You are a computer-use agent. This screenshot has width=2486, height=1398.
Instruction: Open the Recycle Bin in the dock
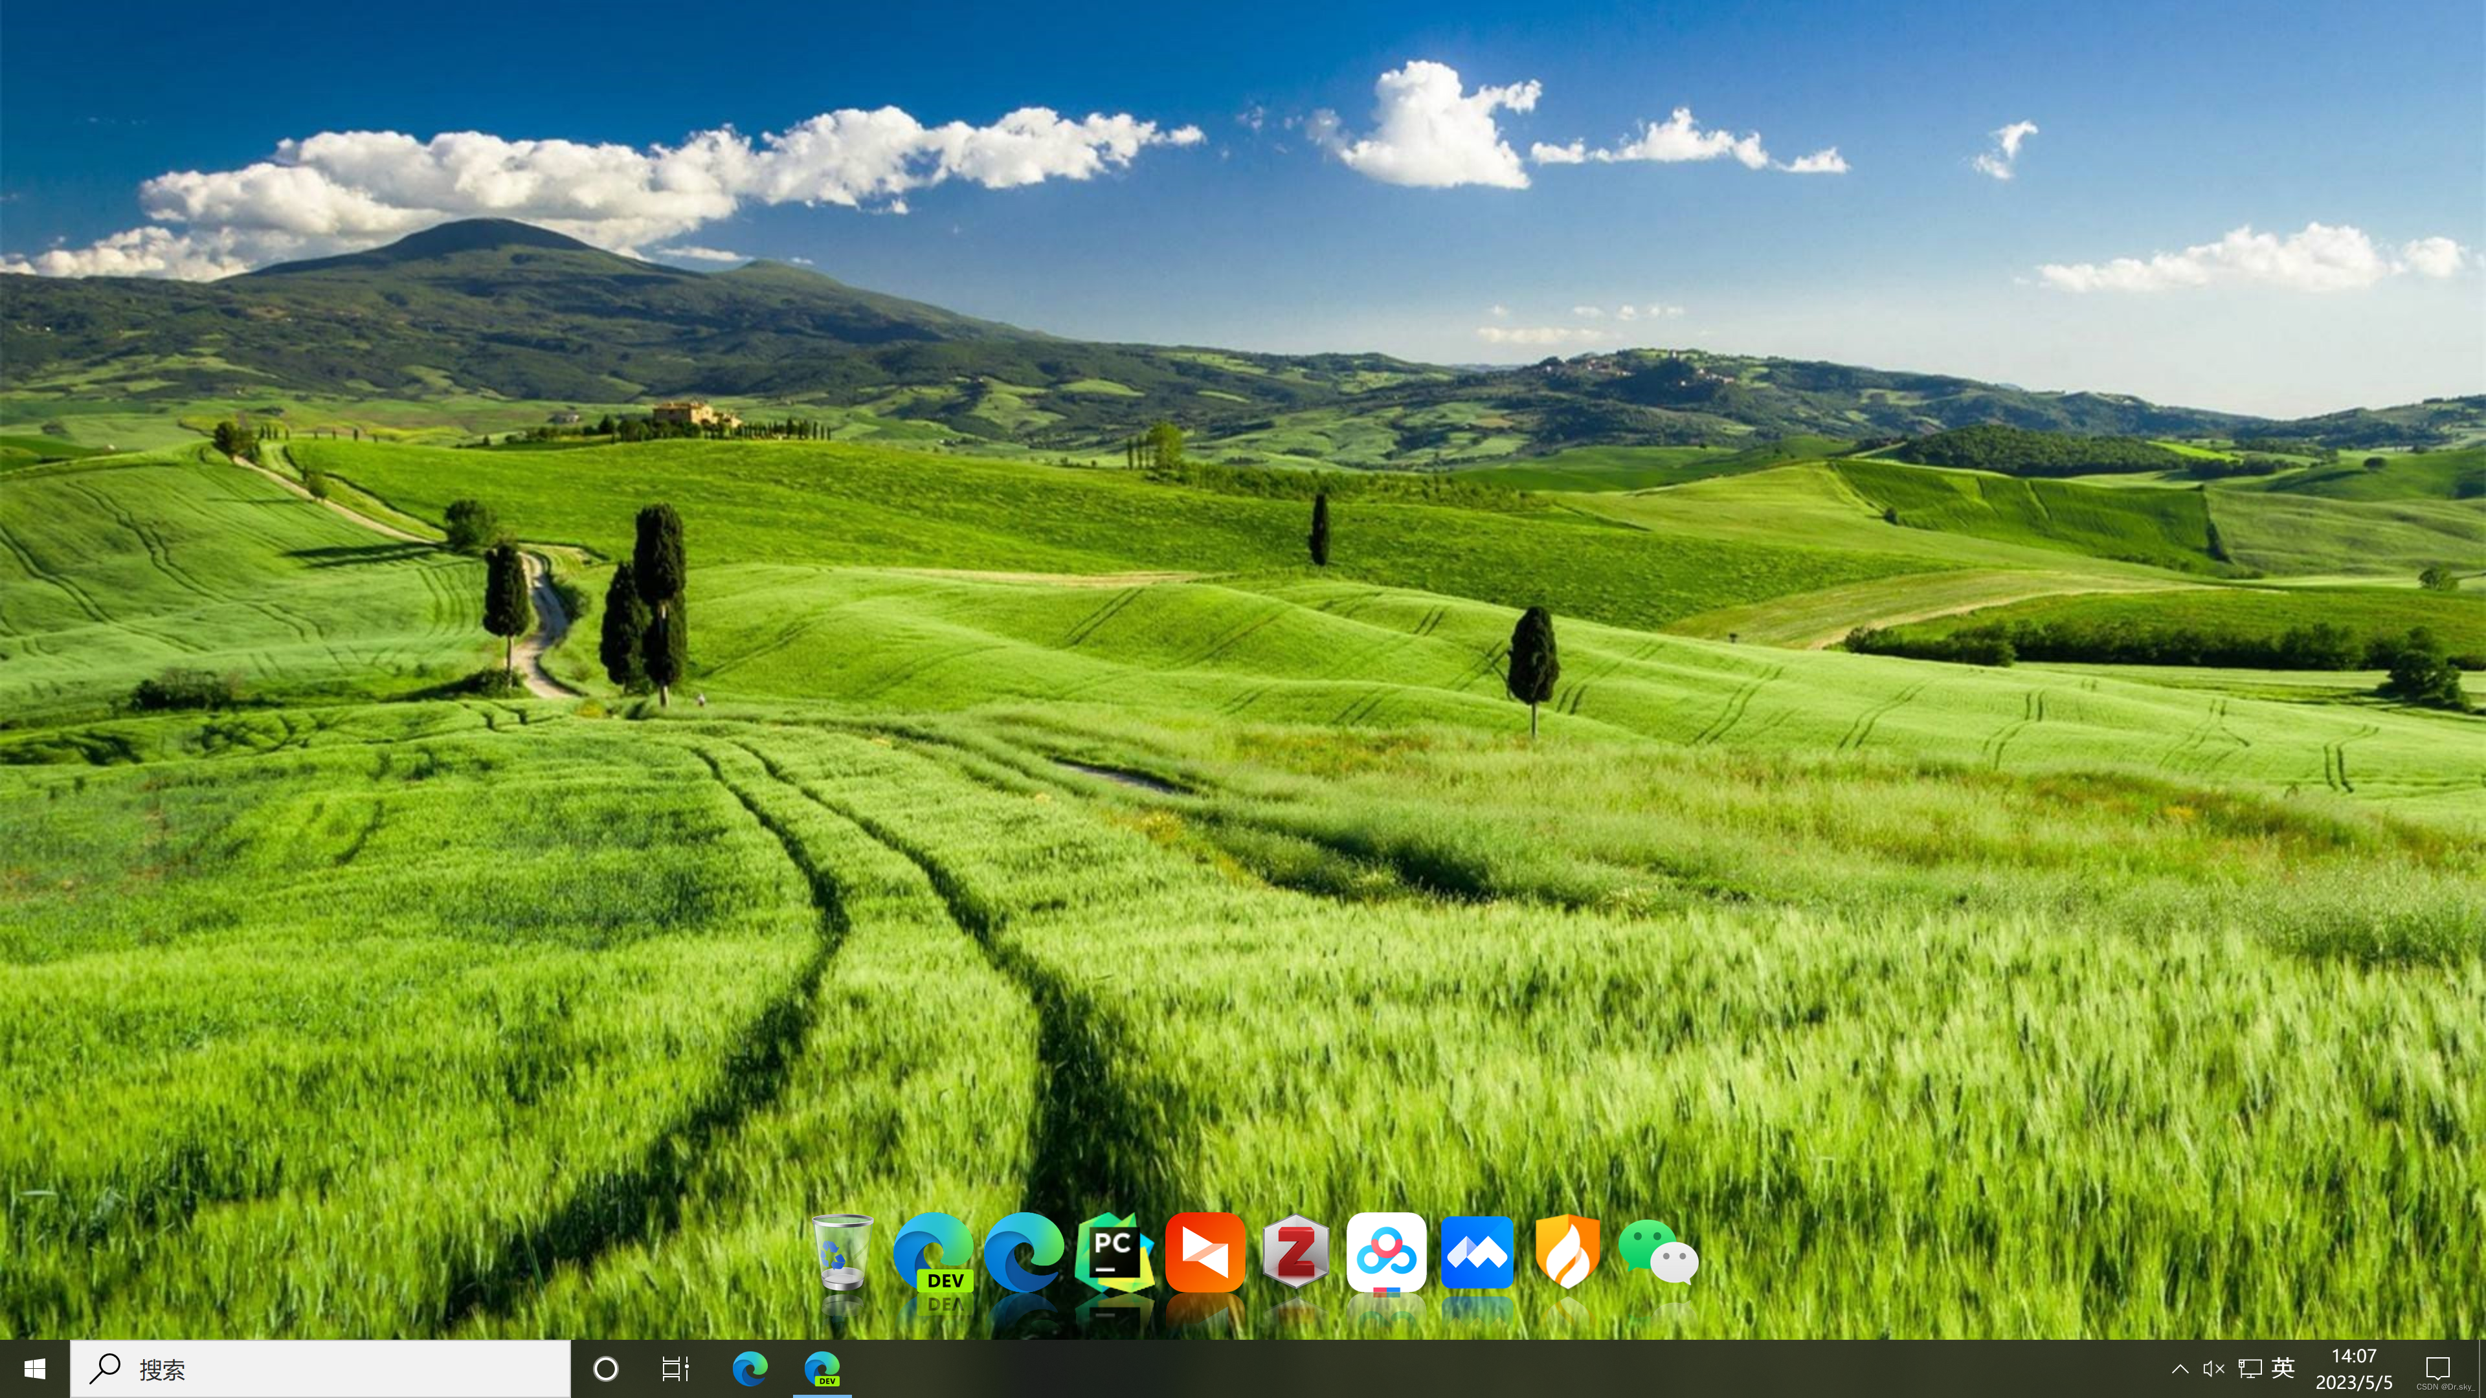point(842,1252)
